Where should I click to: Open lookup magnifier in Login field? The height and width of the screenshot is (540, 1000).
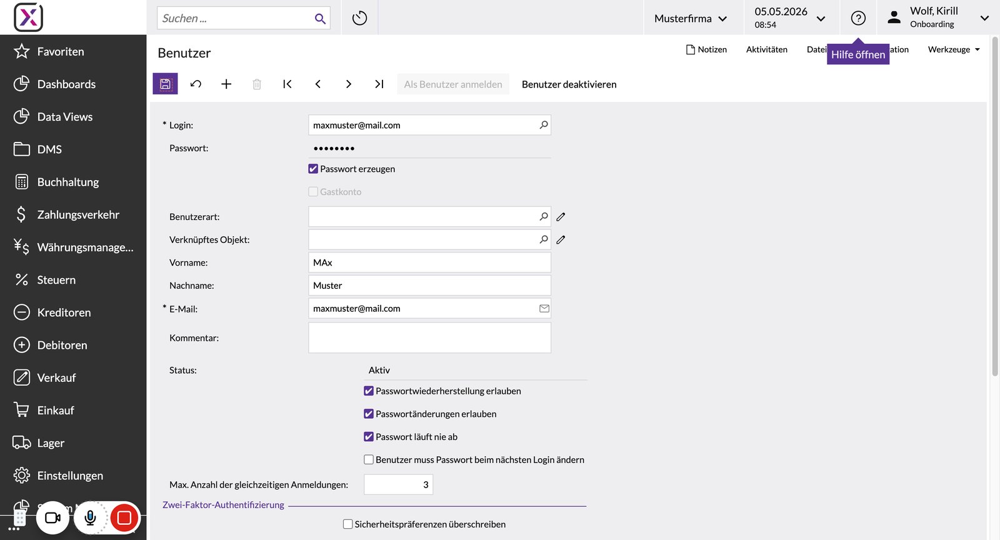[x=544, y=125]
